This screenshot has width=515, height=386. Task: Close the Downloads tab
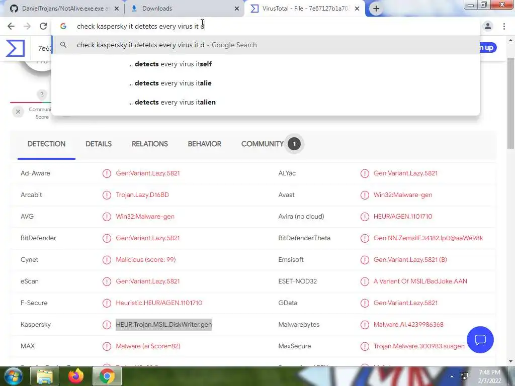(x=237, y=9)
